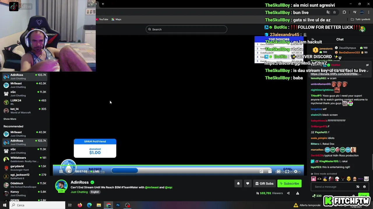This screenshot has width=373, height=209.
Task: Open Photoshop from the taskbar
Action: (118, 205)
